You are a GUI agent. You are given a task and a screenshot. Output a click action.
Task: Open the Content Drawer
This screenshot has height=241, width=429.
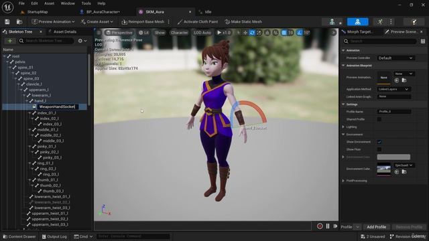point(19,236)
